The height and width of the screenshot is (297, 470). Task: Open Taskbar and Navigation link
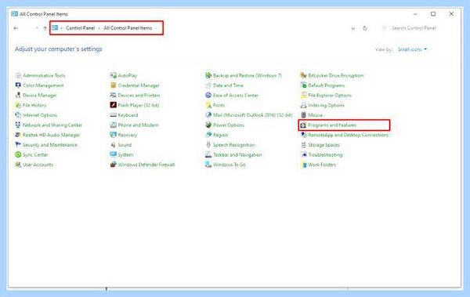click(237, 154)
